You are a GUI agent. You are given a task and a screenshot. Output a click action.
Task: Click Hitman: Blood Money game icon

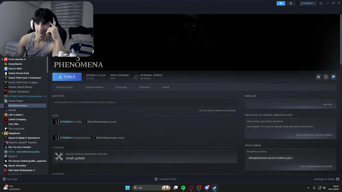click(x=6, y=87)
